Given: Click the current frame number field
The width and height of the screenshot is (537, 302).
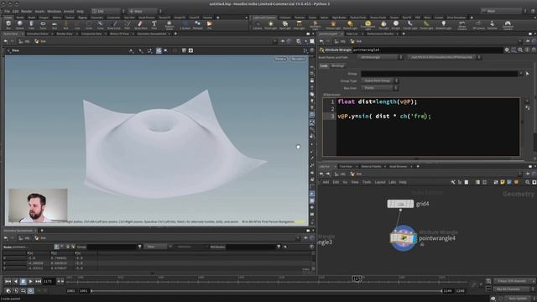Looking at the screenshot, I should tap(49, 282).
